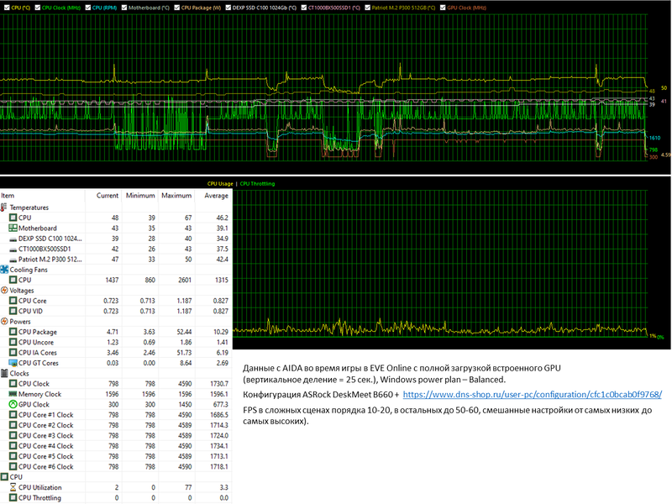Click the thermometer icon beside Temperatures
The height and width of the screenshot is (504, 672).
(x=4, y=207)
